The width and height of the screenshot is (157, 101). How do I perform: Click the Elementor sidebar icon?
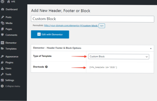[x=2, y=43]
